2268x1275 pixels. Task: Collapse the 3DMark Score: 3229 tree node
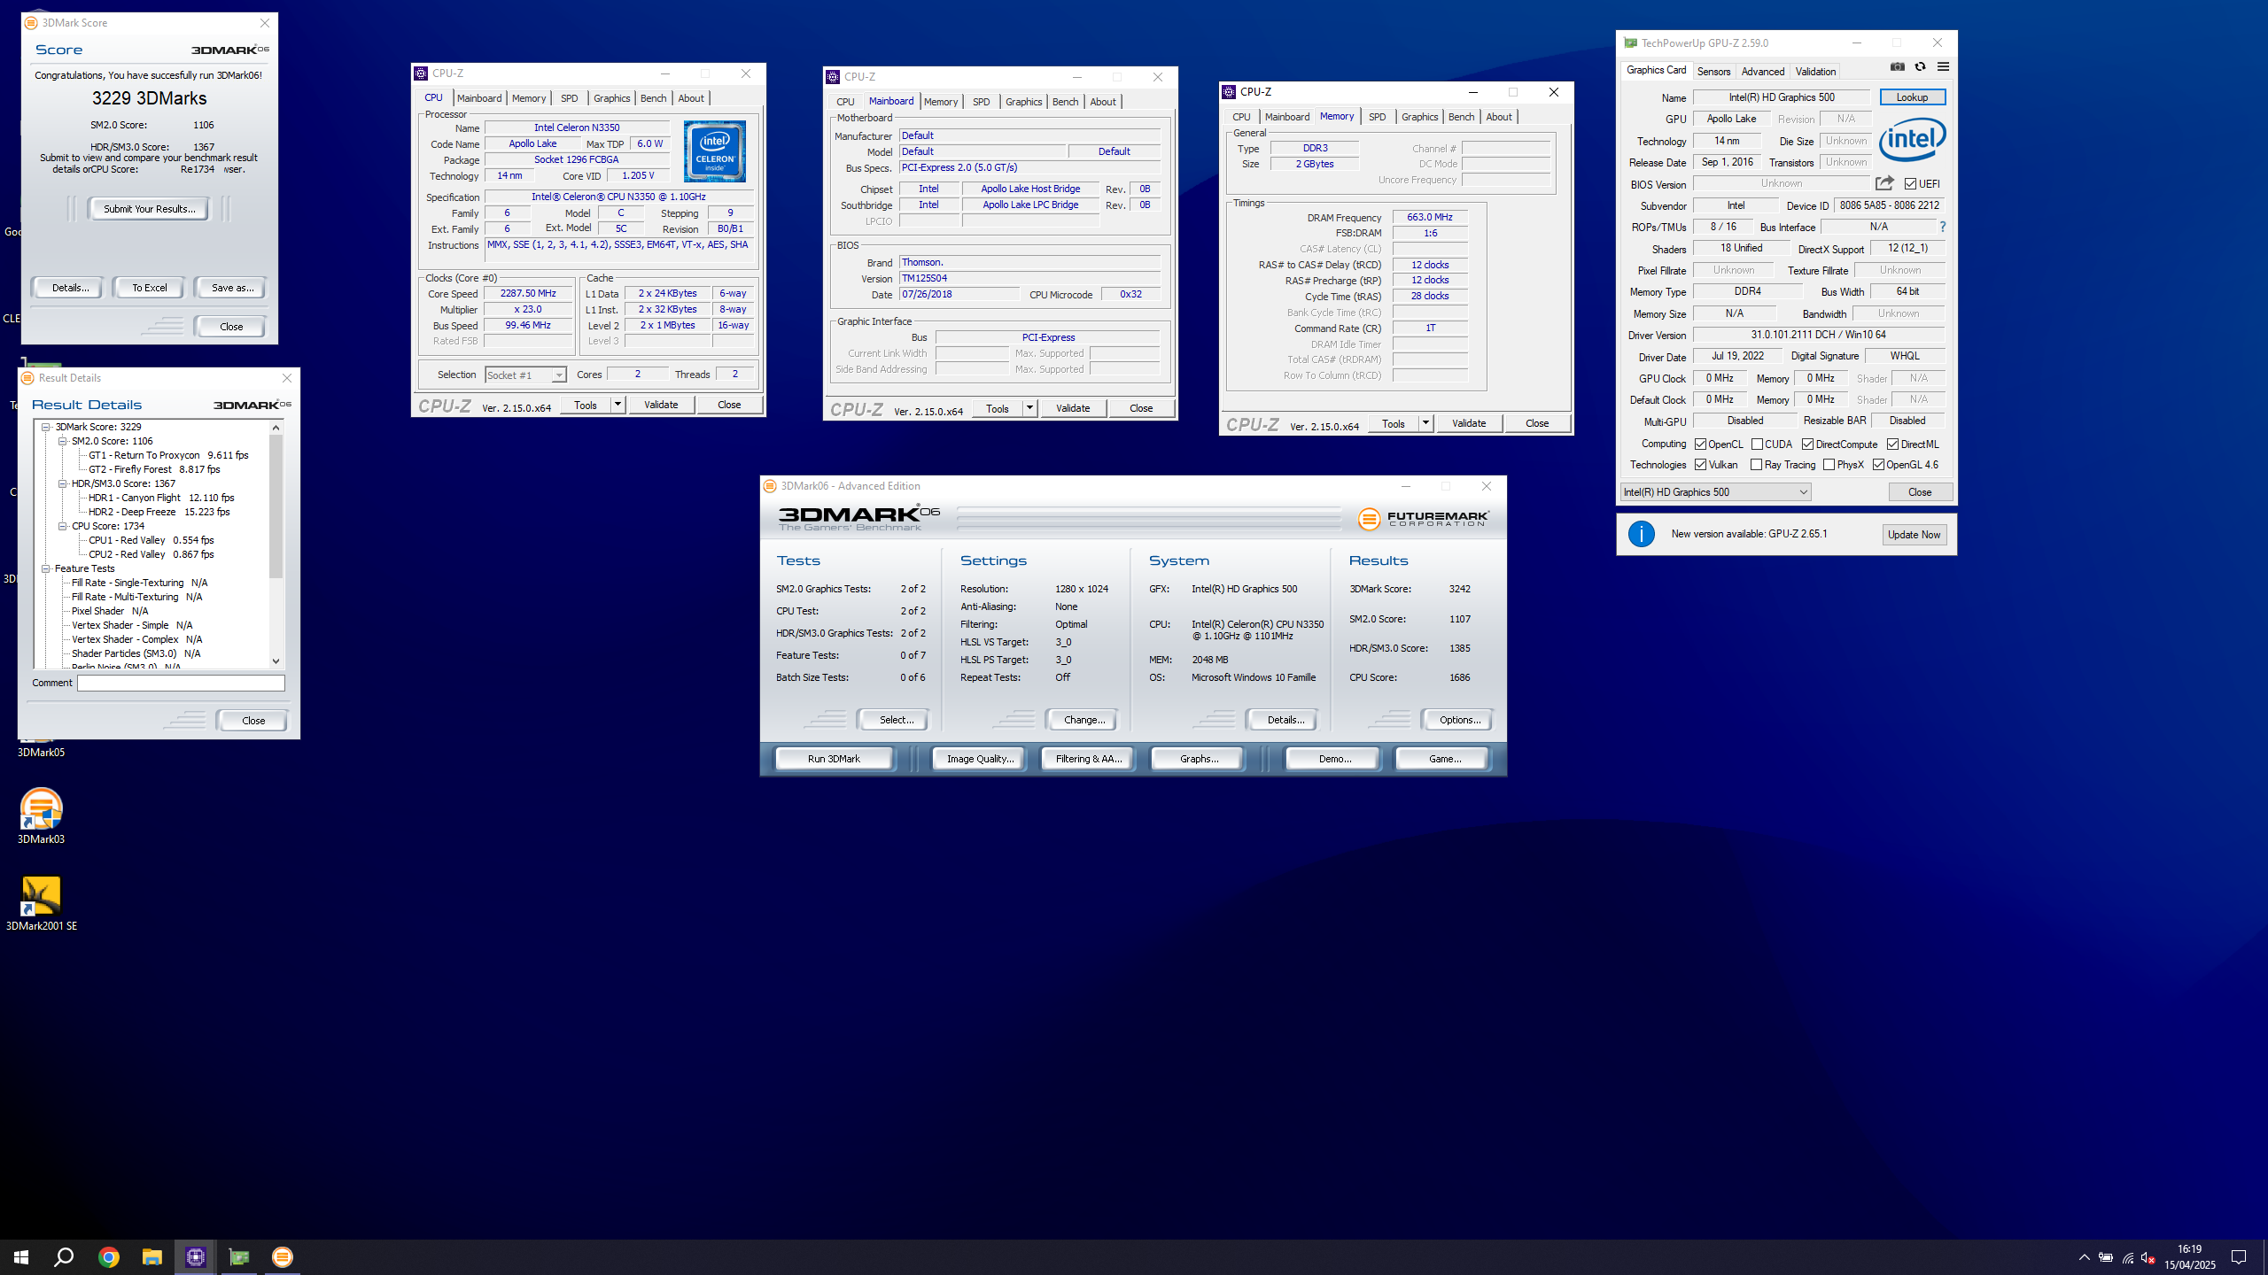coord(46,427)
